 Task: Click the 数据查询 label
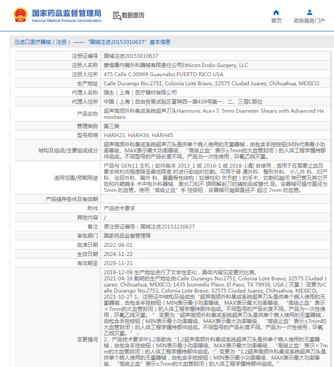[x=133, y=15]
